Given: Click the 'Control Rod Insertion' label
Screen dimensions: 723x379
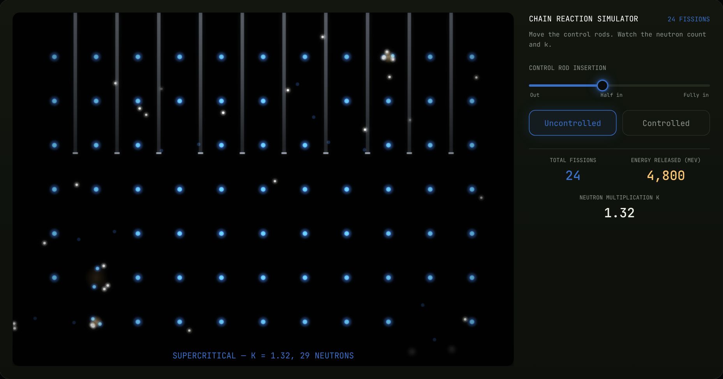Looking at the screenshot, I should click(x=567, y=68).
